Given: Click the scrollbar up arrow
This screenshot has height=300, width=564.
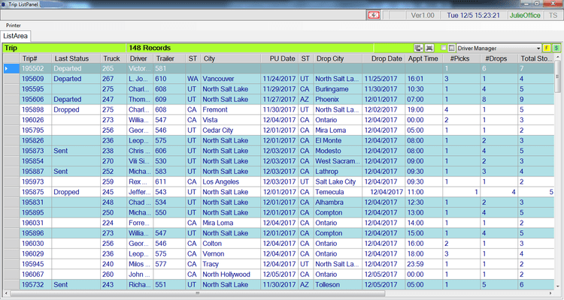Looking at the screenshot, I should coord(557,57).
